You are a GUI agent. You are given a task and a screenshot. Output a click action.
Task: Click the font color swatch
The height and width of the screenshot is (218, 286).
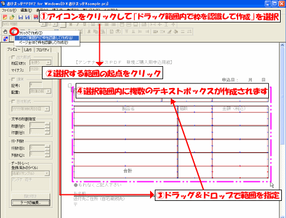coord(63,24)
